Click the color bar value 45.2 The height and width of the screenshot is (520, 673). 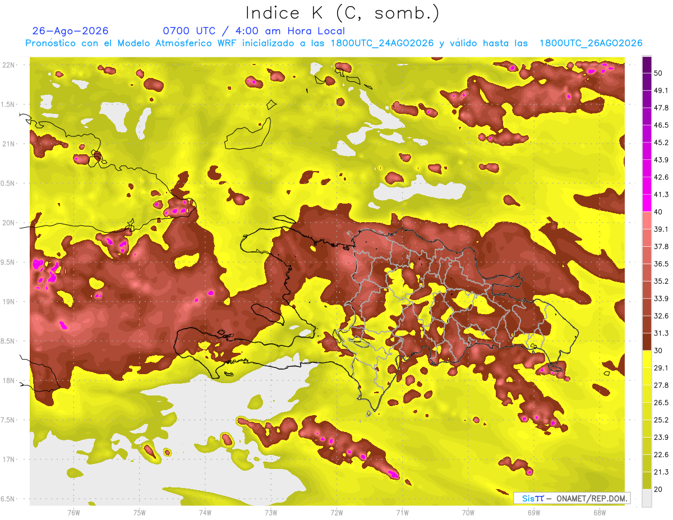(661, 142)
